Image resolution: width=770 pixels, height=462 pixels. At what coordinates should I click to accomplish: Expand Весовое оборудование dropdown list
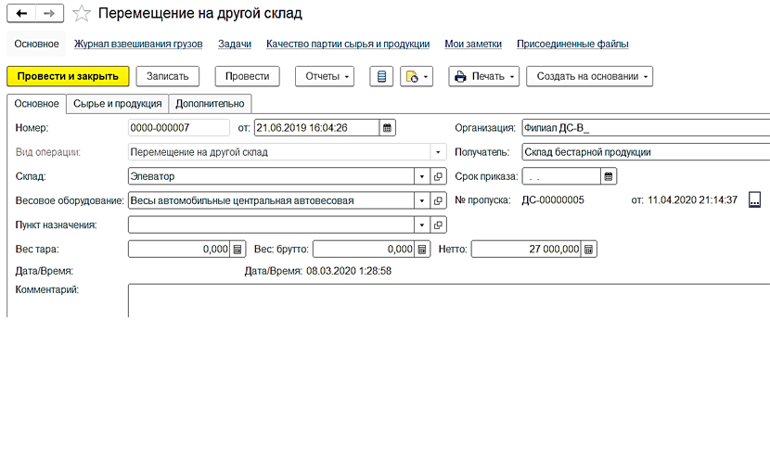tap(422, 200)
